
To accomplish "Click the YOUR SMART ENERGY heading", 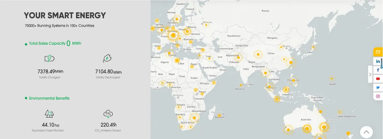I will point(65,16).
